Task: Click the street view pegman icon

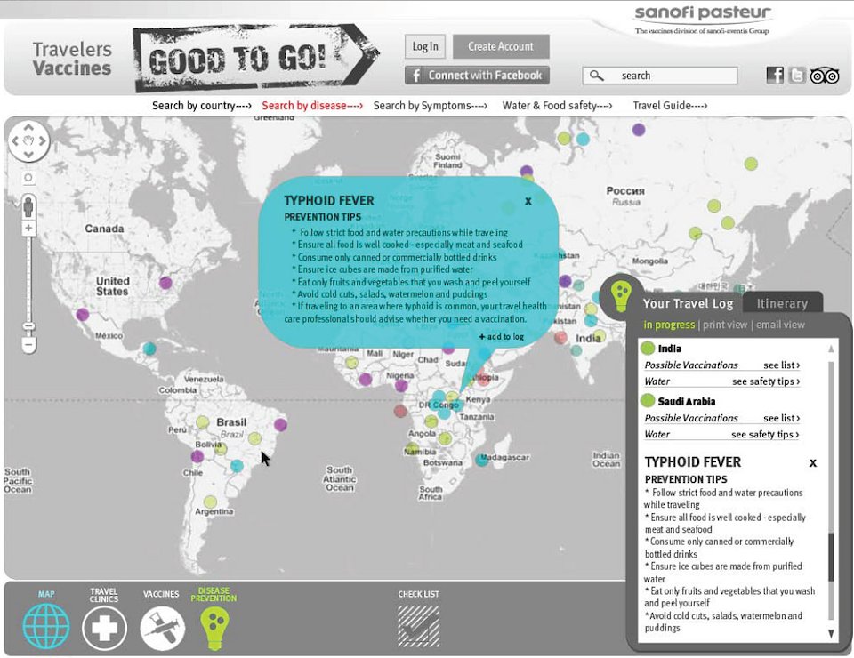Action: [x=28, y=208]
